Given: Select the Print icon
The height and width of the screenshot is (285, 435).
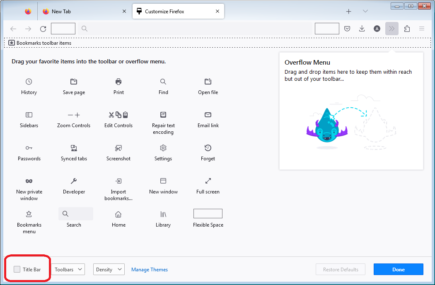Looking at the screenshot, I should 118,82.
